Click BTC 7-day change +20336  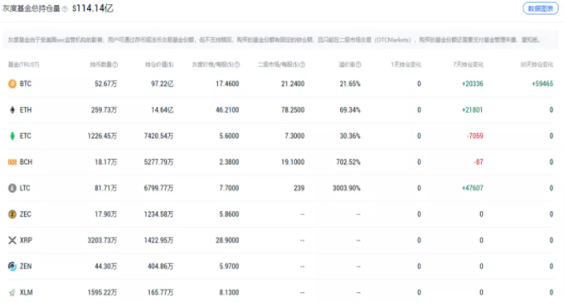pyautogui.click(x=473, y=84)
